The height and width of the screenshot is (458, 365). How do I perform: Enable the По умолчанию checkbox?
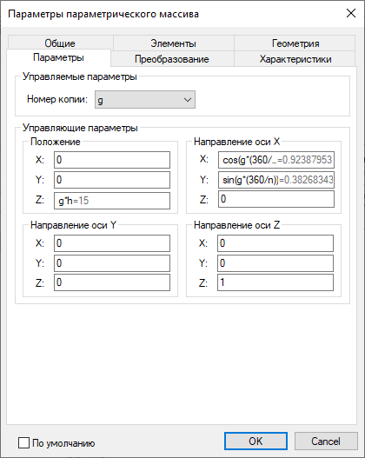click(x=23, y=443)
